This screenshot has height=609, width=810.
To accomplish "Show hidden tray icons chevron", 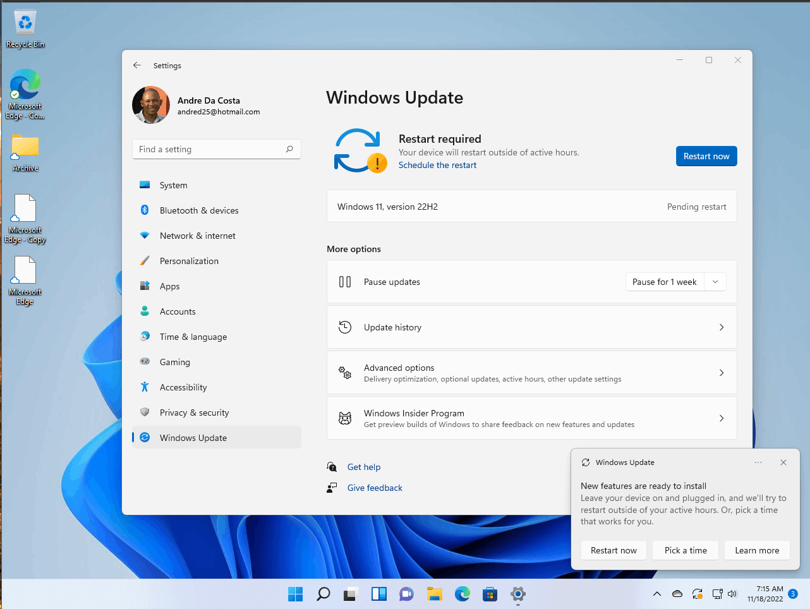I will tap(657, 594).
